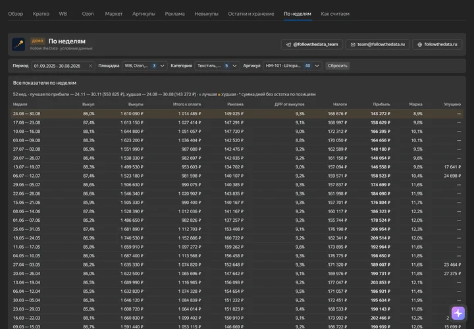The height and width of the screenshot is (329, 474).
Task: Click the 17 641 ₽ missed value
Action: tap(452, 167)
